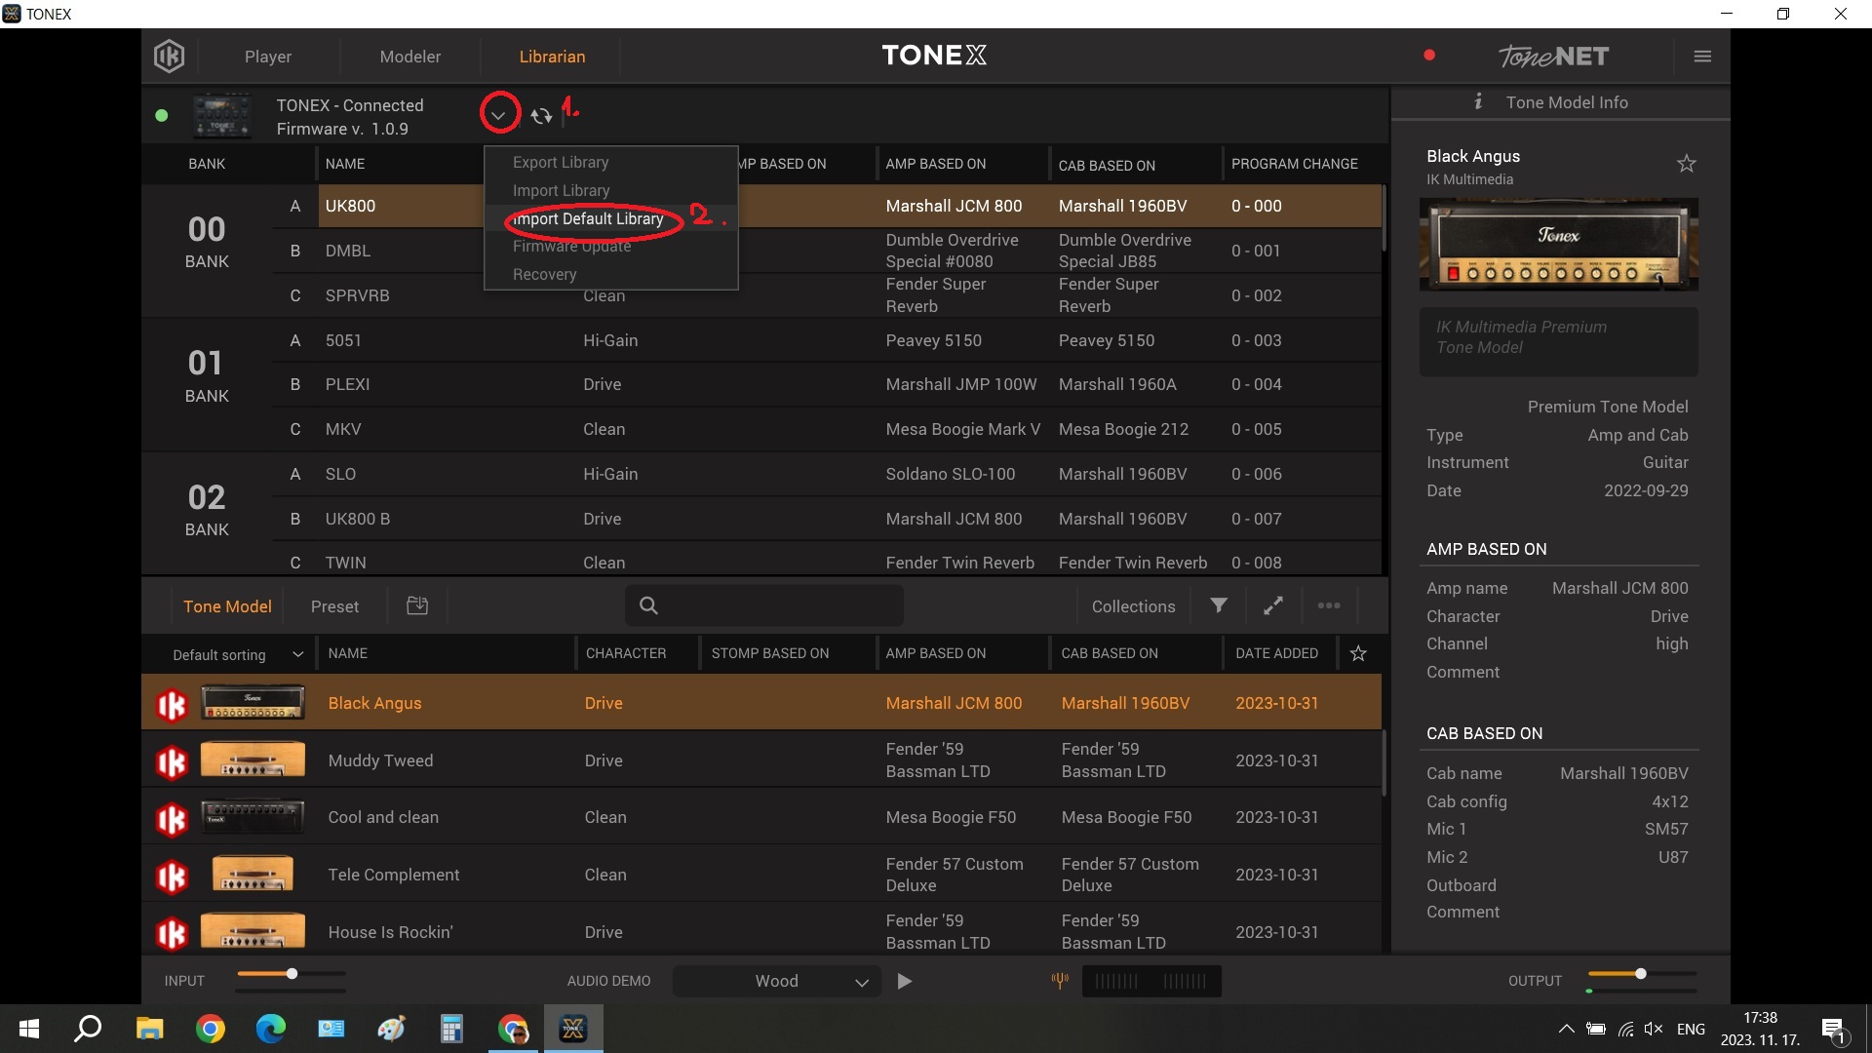Sort tone models by CHARACTER column

click(626, 653)
